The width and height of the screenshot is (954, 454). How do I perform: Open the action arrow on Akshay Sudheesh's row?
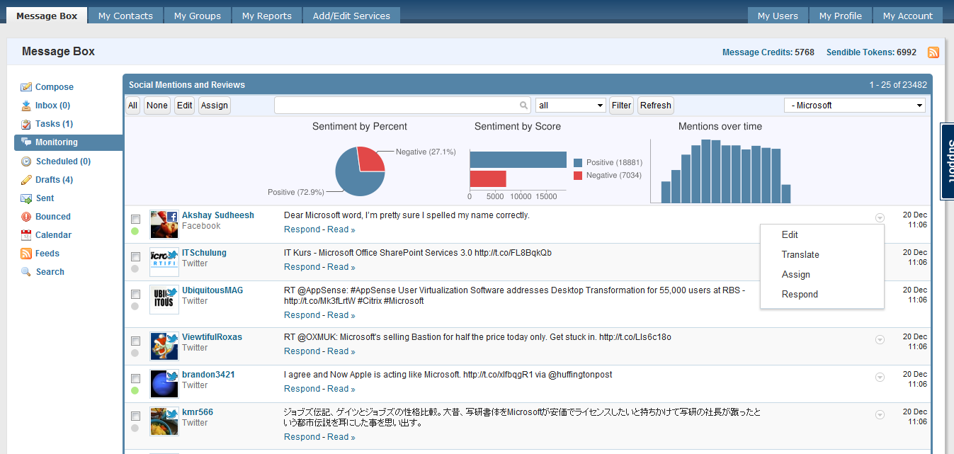(880, 218)
